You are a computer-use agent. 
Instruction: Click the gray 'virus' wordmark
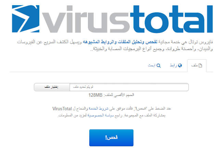click(86, 19)
